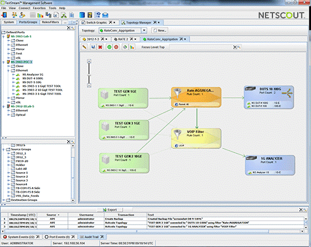Click the clipboard document icon in main toolbar
This screenshot has height=247, width=311.
coord(71,15)
